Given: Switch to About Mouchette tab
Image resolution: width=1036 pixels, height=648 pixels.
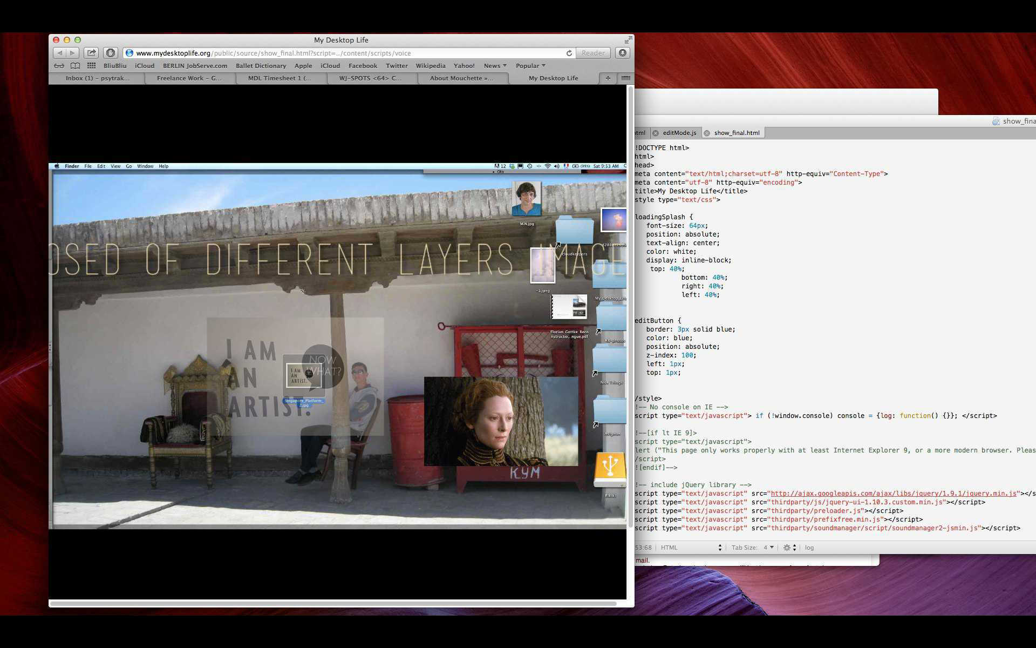Looking at the screenshot, I should (x=462, y=78).
